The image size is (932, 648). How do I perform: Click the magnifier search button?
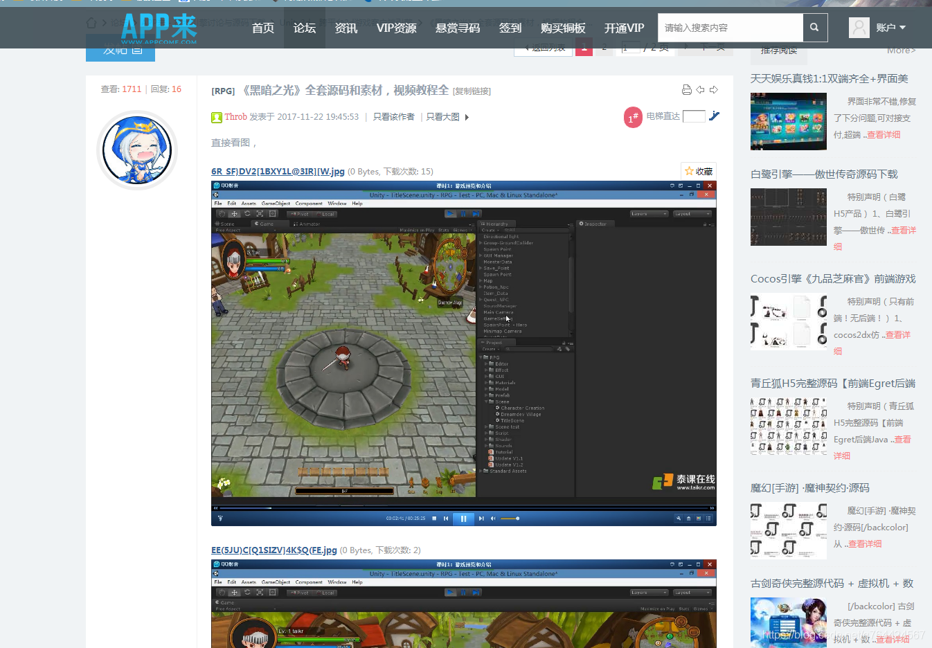[815, 28]
